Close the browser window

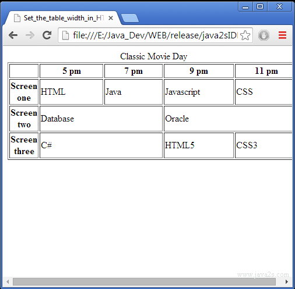[x=279, y=7]
